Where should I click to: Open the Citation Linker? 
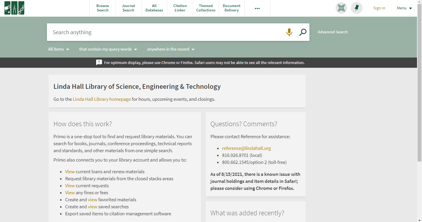point(180,8)
